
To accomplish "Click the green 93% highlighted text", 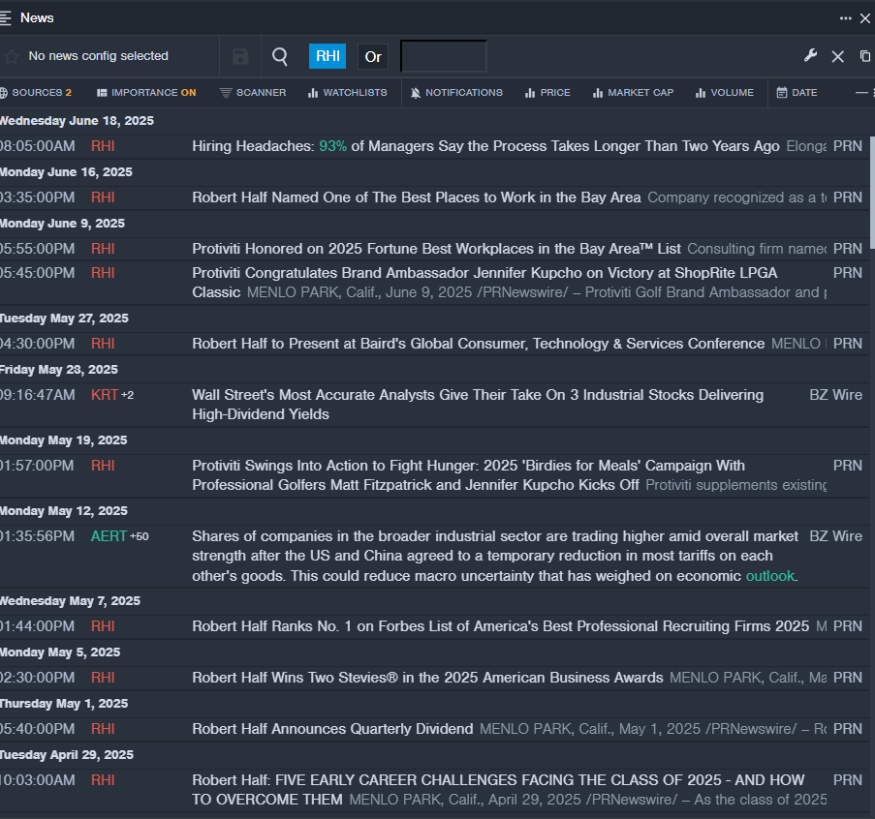I will click(332, 146).
